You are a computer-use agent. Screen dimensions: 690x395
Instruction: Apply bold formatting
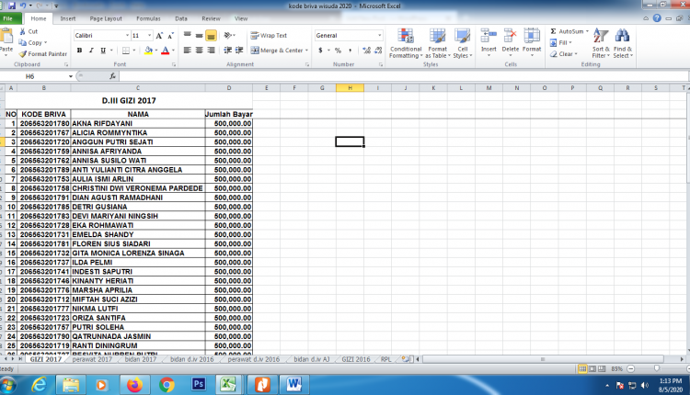click(x=79, y=51)
